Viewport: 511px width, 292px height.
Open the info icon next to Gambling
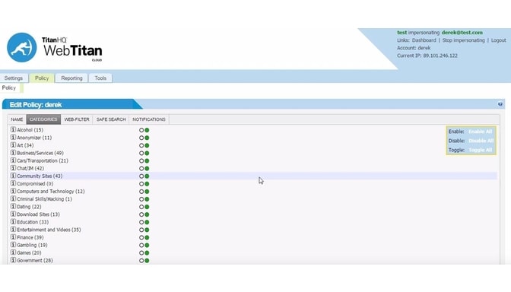click(x=13, y=245)
